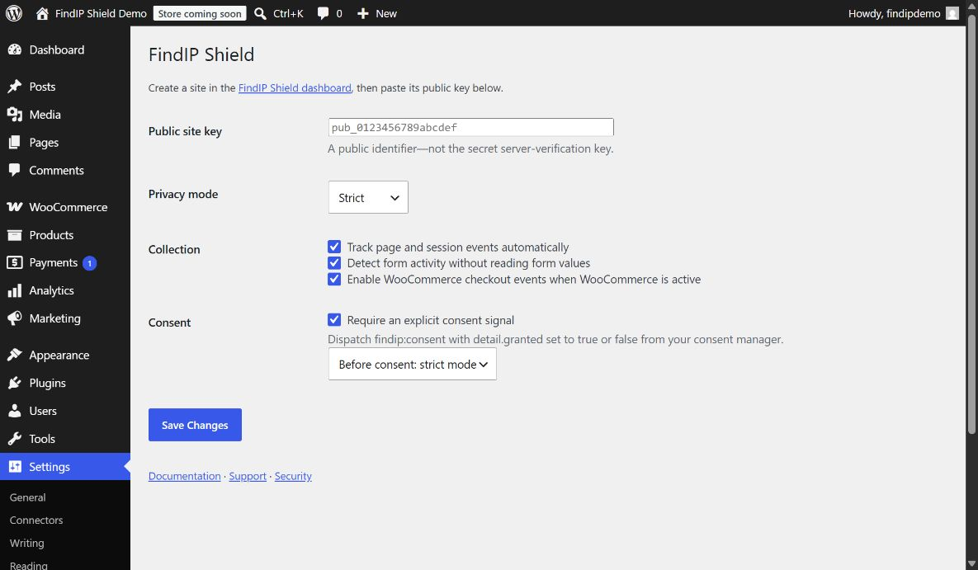Click FindIP Shield Demo site name

(101, 13)
